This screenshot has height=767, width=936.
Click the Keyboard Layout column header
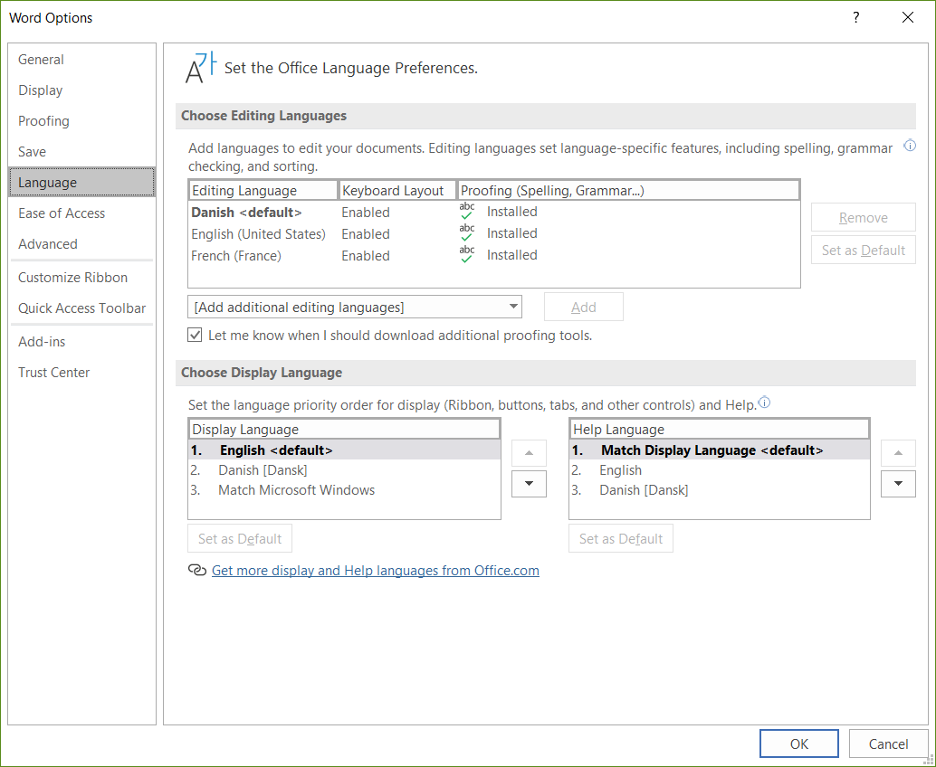coord(397,190)
